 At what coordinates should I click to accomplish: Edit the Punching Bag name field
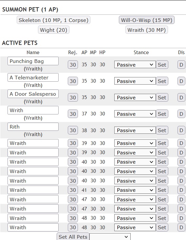point(33,61)
